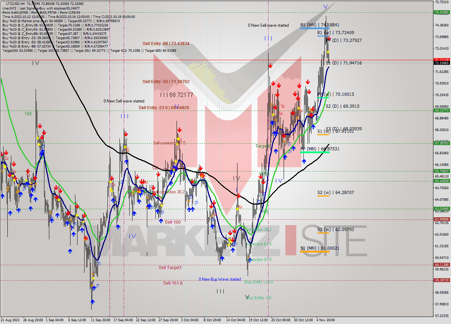The image size is (451, 324).
Task: Click the Sell 161.8 label
Action: click(x=173, y=283)
